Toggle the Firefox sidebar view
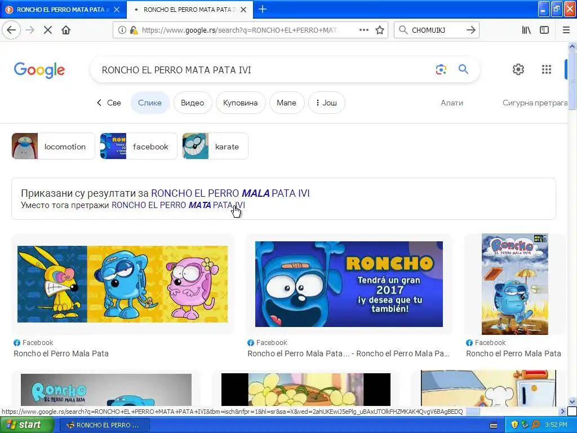This screenshot has height=433, width=577. (544, 30)
